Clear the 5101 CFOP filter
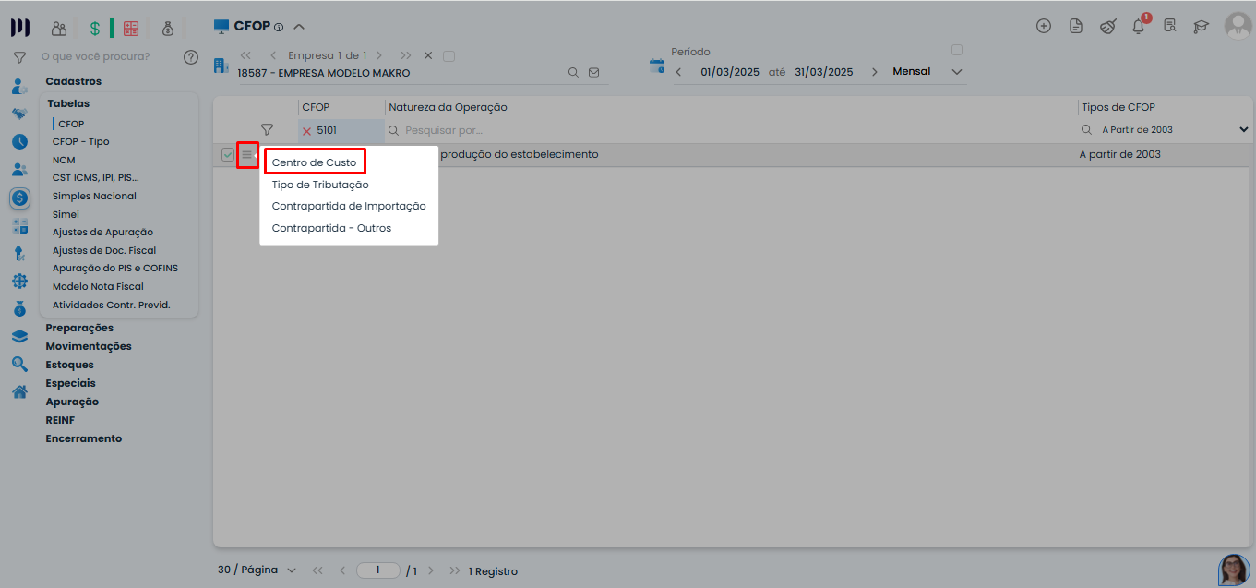 307,131
